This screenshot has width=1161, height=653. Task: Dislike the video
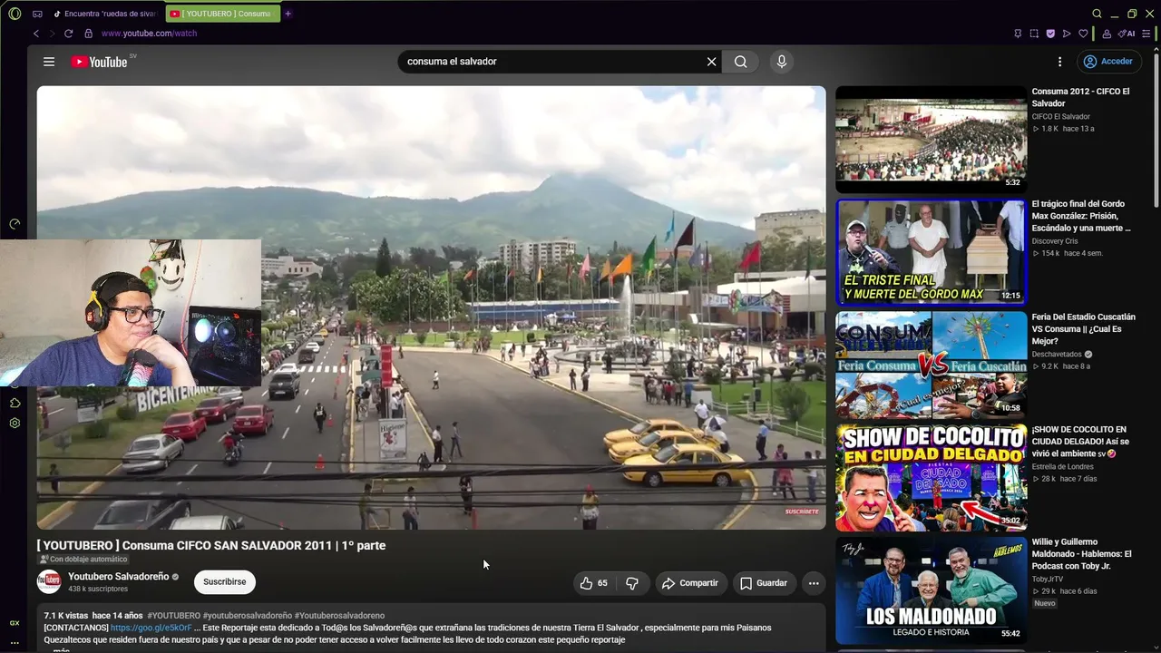pyautogui.click(x=632, y=583)
